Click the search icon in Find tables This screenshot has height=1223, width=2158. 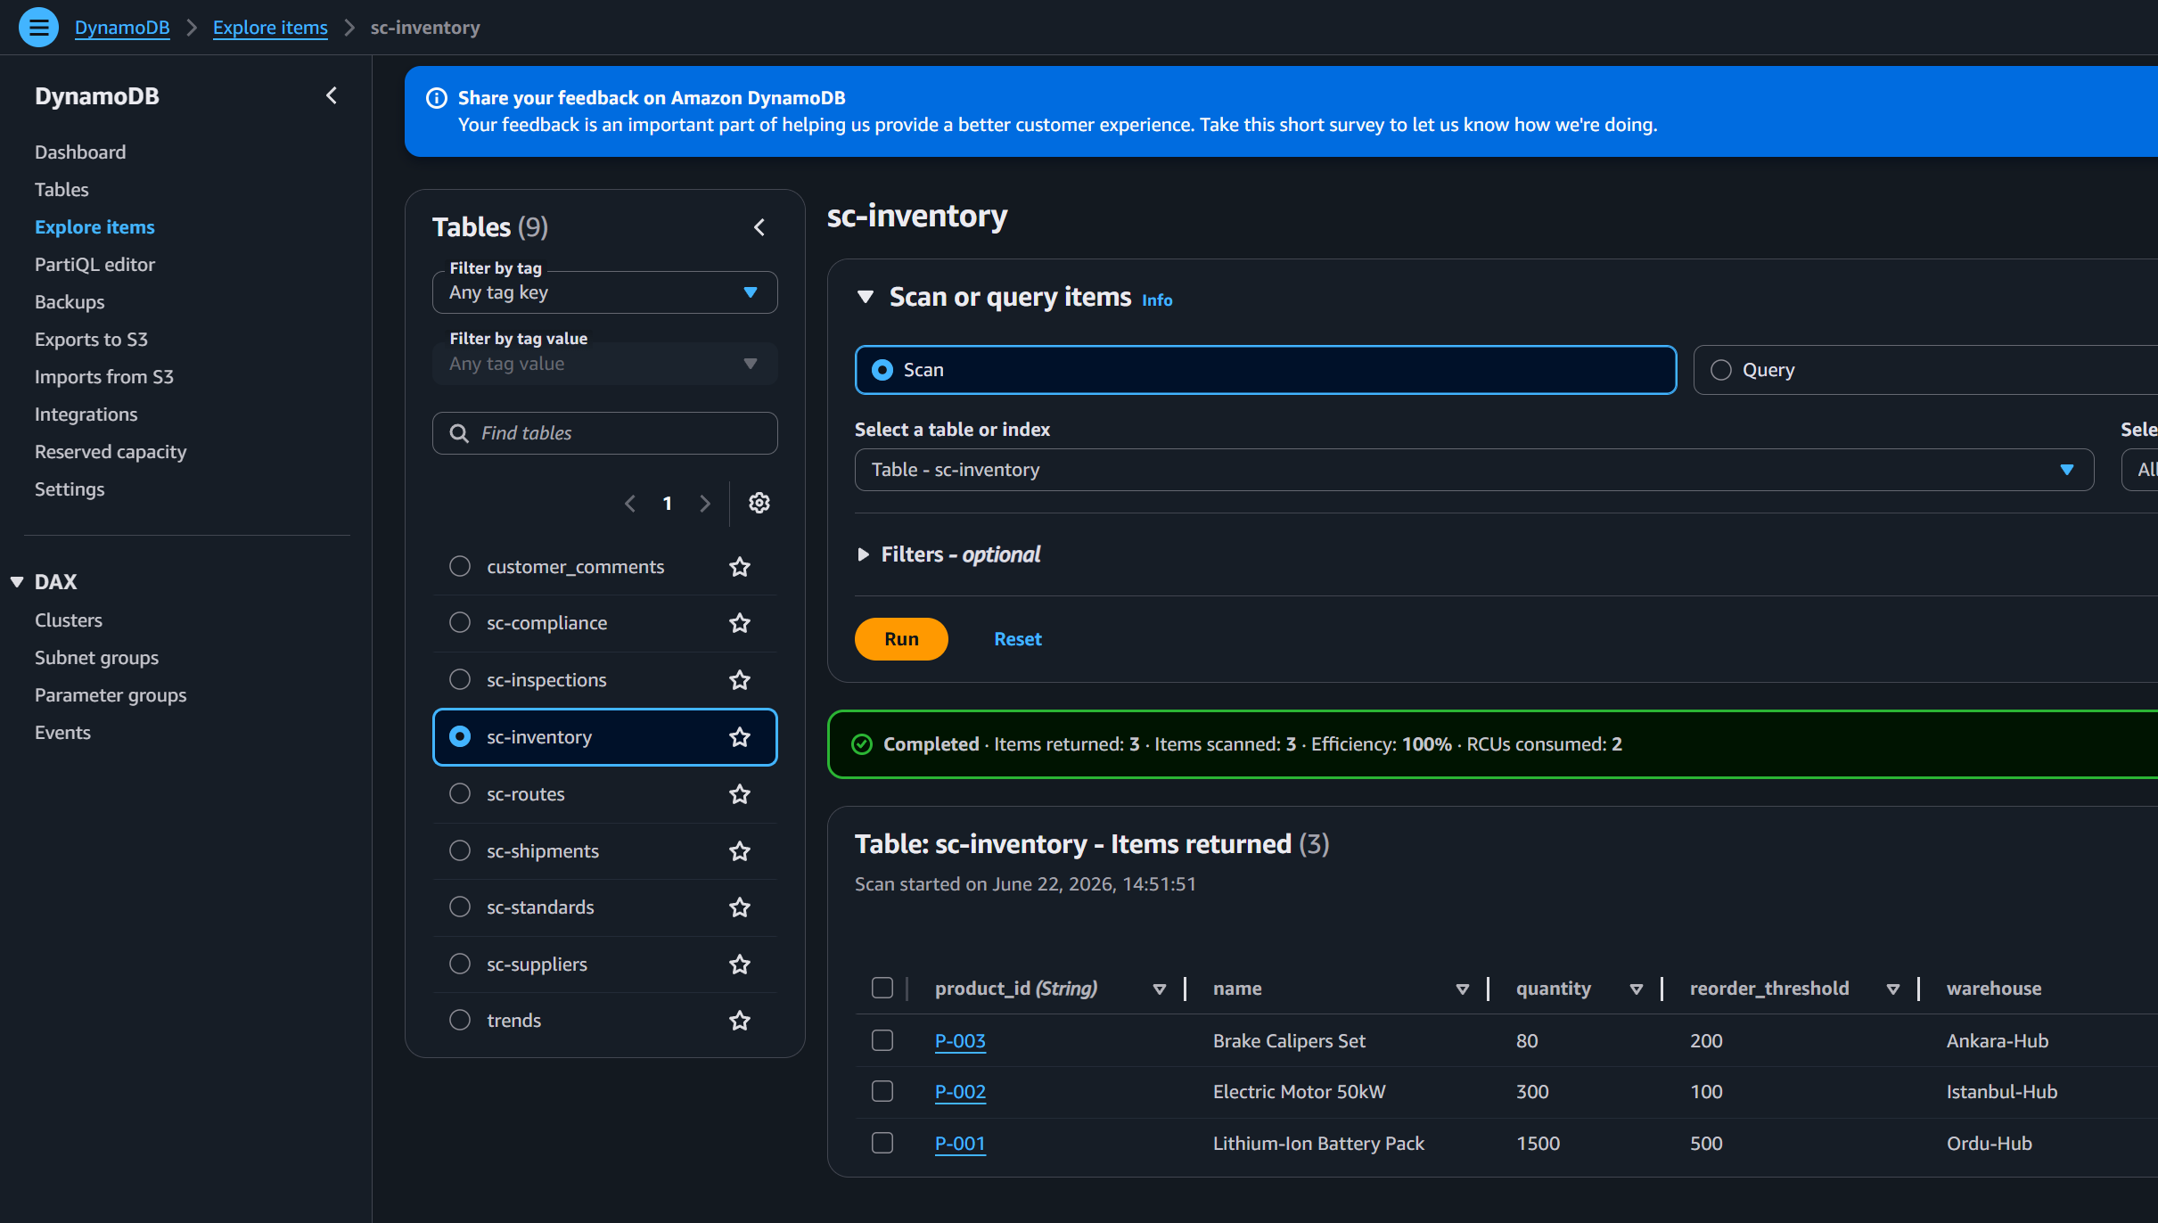[459, 433]
